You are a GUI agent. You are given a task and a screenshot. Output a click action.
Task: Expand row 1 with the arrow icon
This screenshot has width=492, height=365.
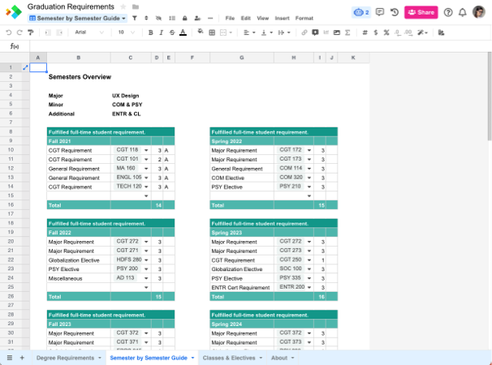point(25,67)
